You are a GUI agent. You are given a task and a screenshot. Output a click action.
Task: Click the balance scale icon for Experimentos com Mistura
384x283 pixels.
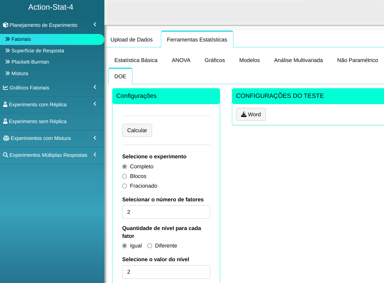click(6, 138)
